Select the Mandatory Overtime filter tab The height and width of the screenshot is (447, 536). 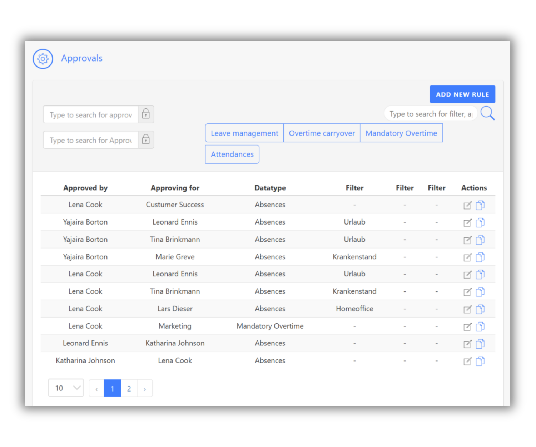pos(401,133)
